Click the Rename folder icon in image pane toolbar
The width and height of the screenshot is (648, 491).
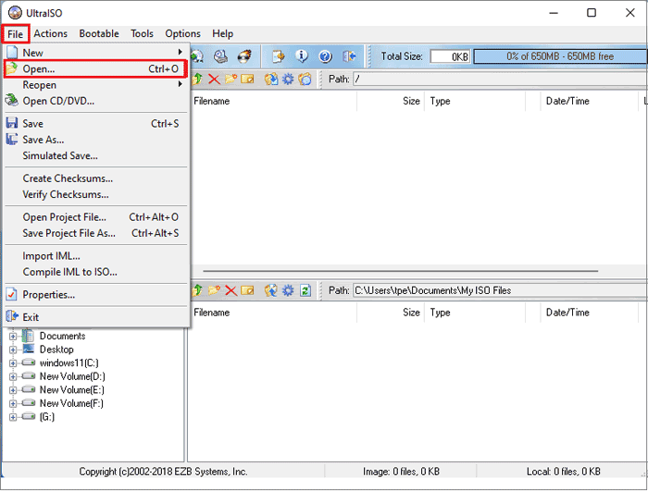coord(247,79)
